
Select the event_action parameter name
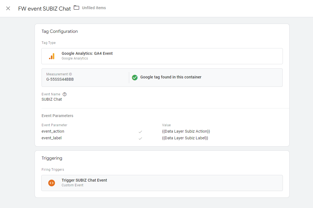tap(53, 131)
